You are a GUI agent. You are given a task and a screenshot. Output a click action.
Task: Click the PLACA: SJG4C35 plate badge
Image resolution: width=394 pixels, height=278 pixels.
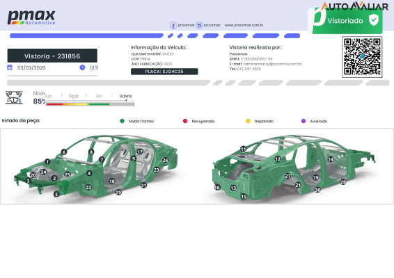point(164,72)
